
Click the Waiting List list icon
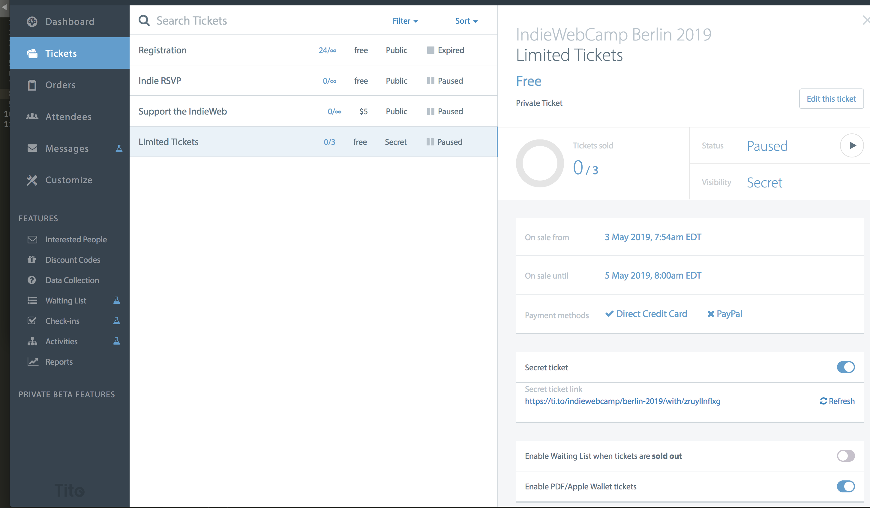coord(32,300)
